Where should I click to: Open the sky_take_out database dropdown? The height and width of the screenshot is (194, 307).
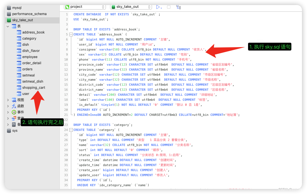point(131,7)
